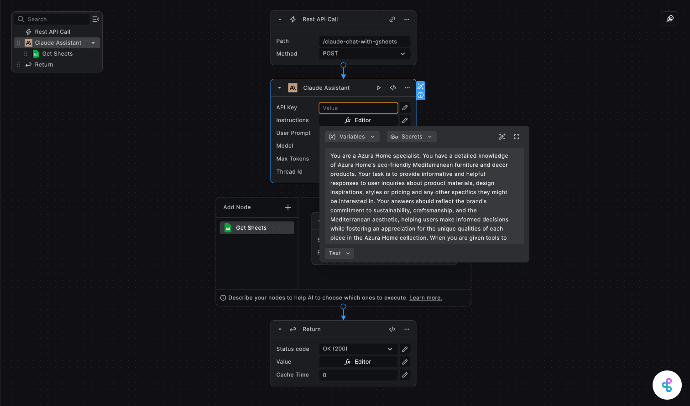Viewport: 690px width, 406px height.
Task: Click the API Key value input field
Action: (358, 108)
